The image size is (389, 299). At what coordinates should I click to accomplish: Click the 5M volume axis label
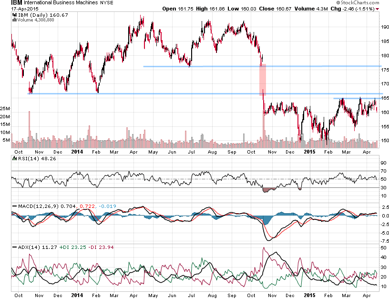[x=6, y=140]
